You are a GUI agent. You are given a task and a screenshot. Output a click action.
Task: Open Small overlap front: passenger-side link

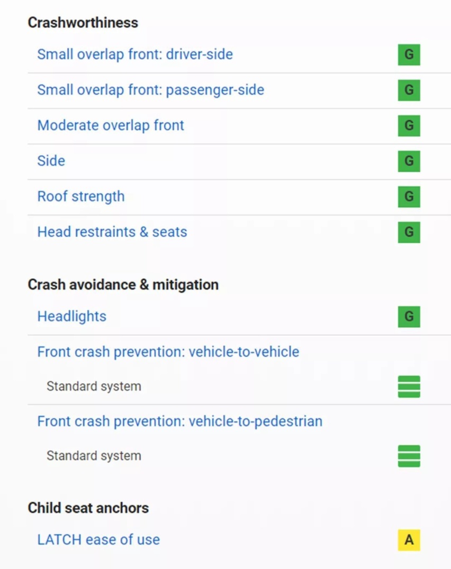[151, 90]
